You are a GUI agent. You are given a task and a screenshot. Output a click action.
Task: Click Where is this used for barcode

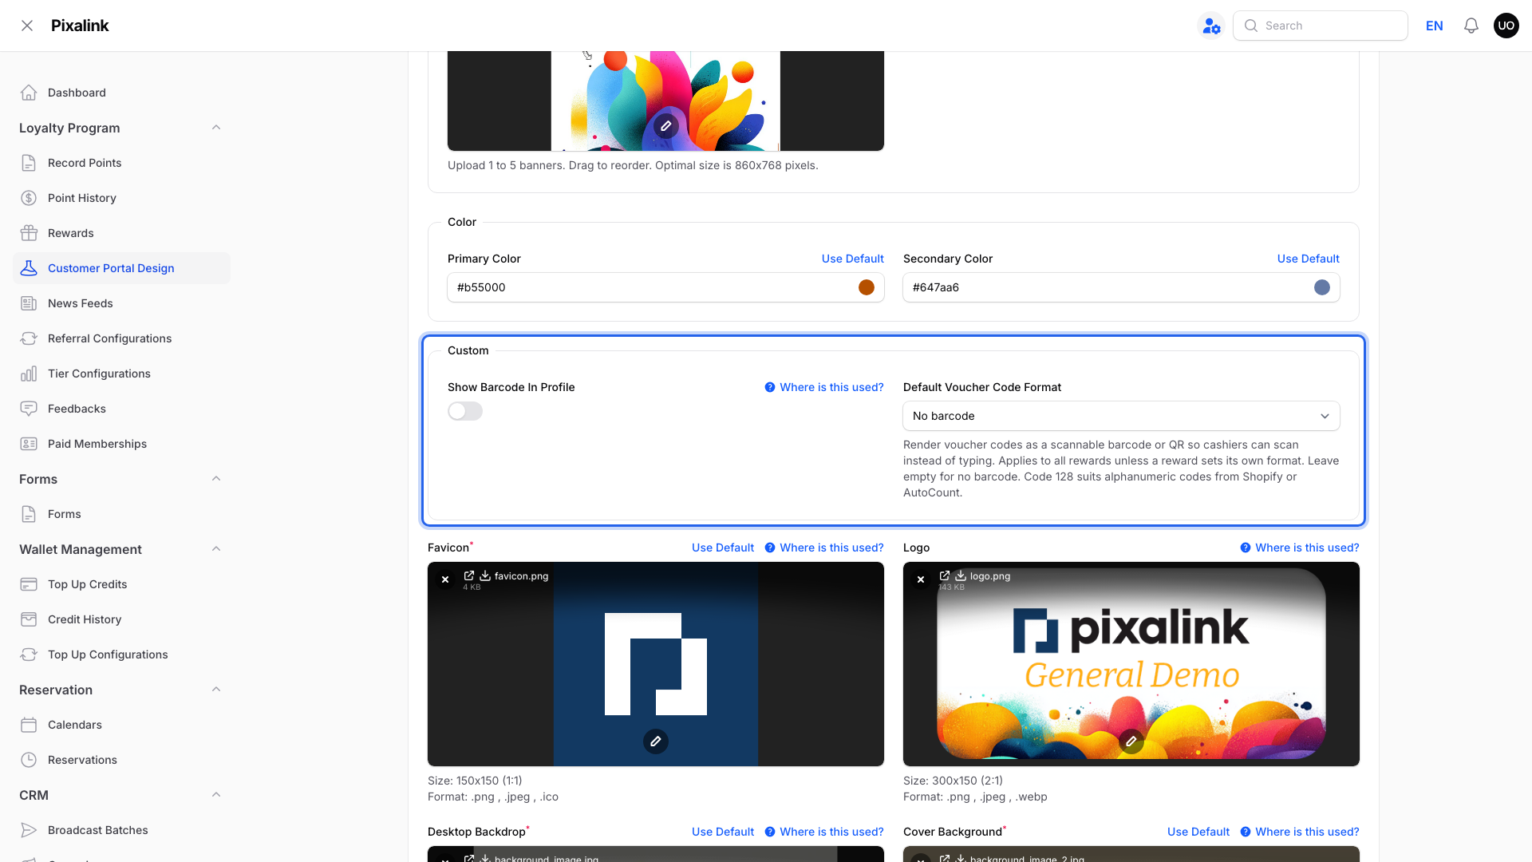(824, 387)
